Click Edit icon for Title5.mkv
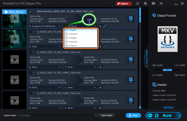The image size is (187, 121). tap(131, 101)
